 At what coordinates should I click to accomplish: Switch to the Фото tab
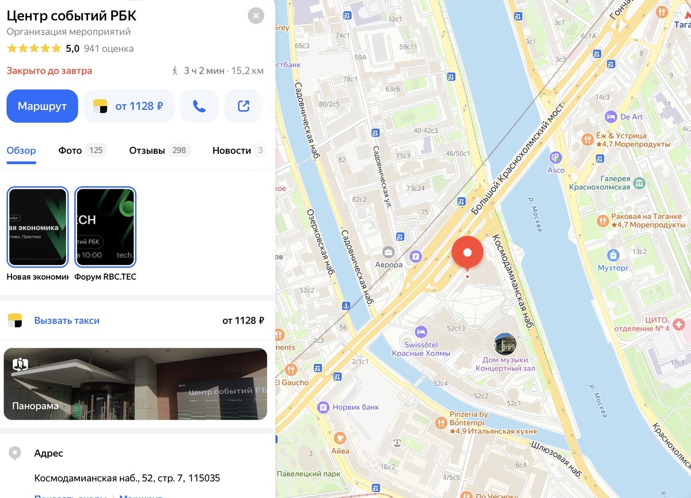(81, 150)
